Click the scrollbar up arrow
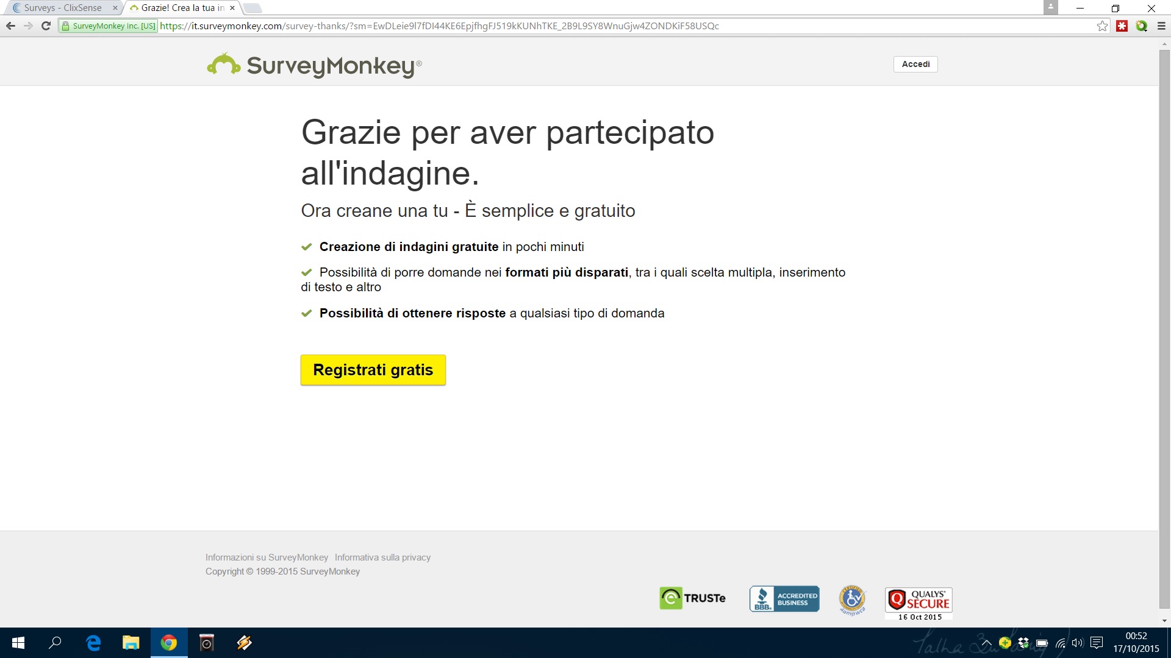This screenshot has height=658, width=1171. [1164, 44]
